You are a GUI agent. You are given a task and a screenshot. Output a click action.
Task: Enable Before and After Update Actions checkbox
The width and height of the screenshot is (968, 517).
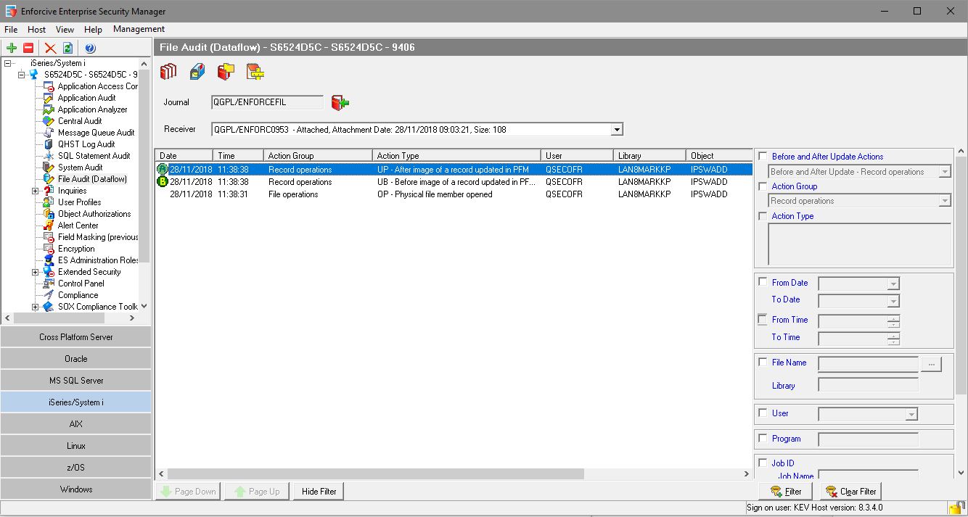763,156
